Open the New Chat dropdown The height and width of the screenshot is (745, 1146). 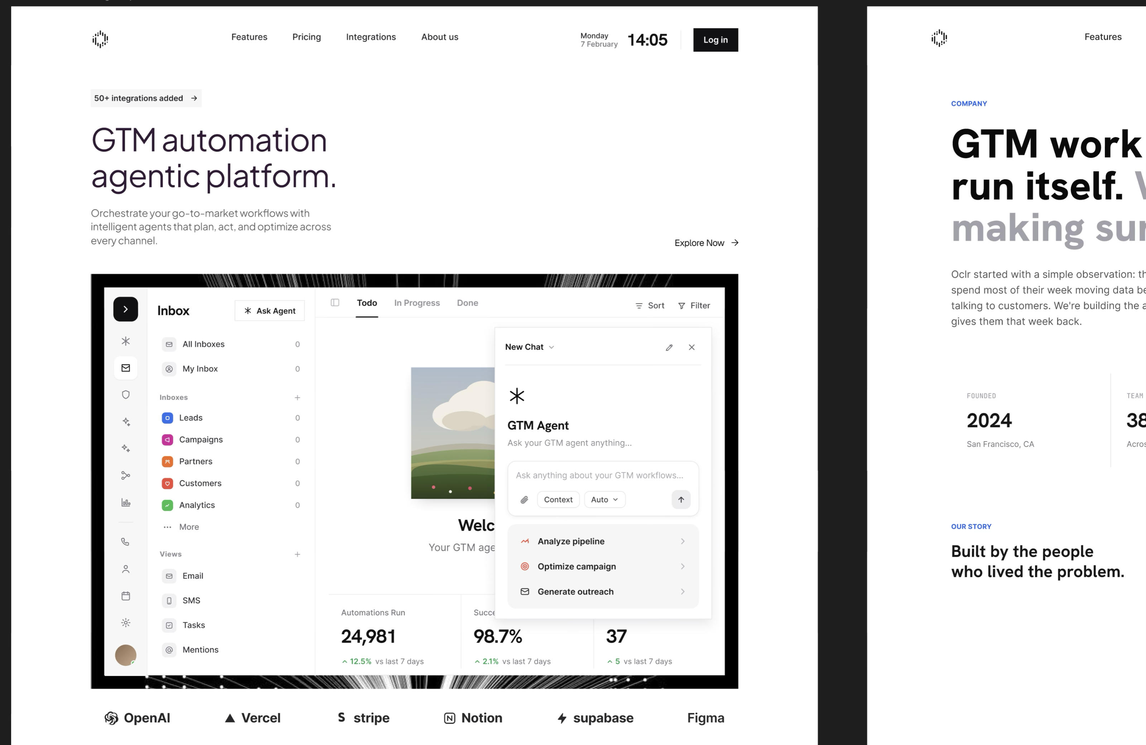pyautogui.click(x=530, y=347)
